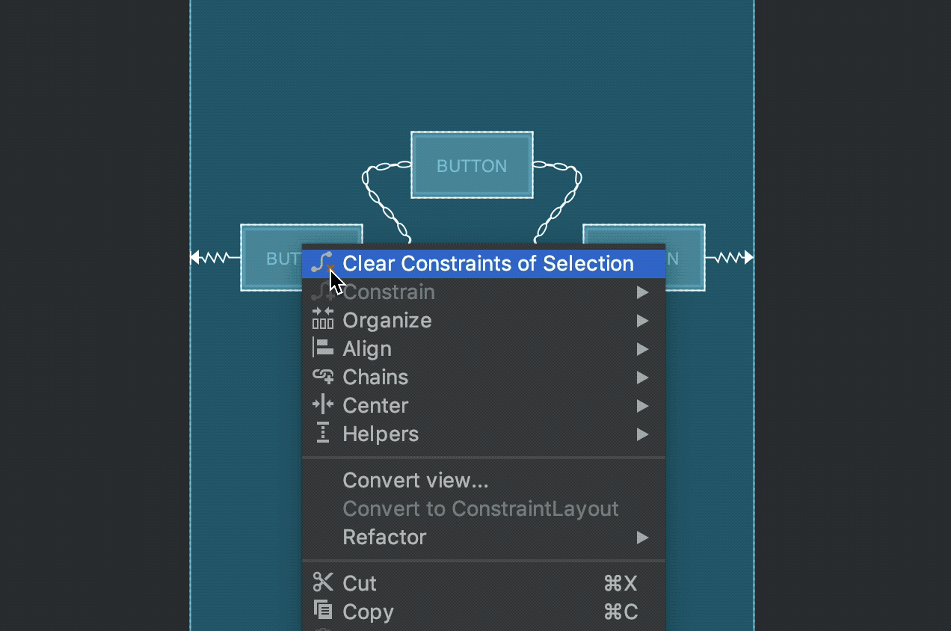Click the Organize icon in the menu

(322, 320)
